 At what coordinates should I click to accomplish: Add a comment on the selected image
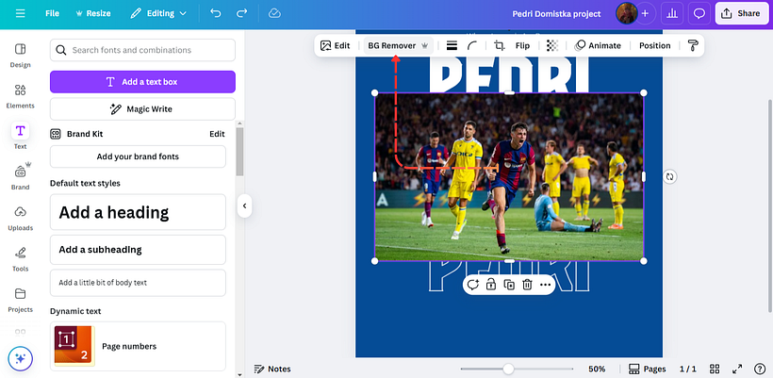(x=473, y=285)
